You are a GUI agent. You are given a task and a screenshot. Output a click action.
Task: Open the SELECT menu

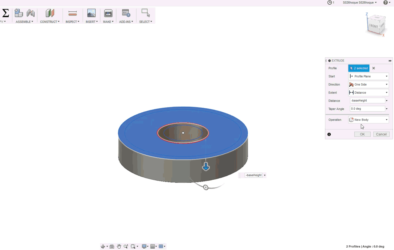(146, 22)
